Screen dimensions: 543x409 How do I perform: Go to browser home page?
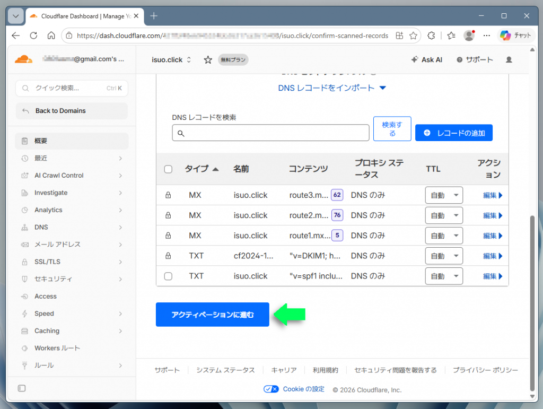coord(51,36)
